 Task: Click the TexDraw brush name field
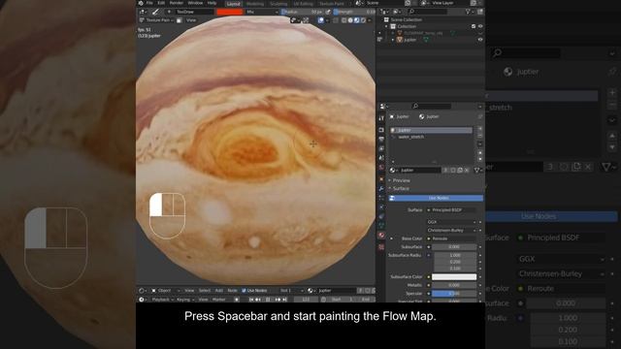point(194,12)
